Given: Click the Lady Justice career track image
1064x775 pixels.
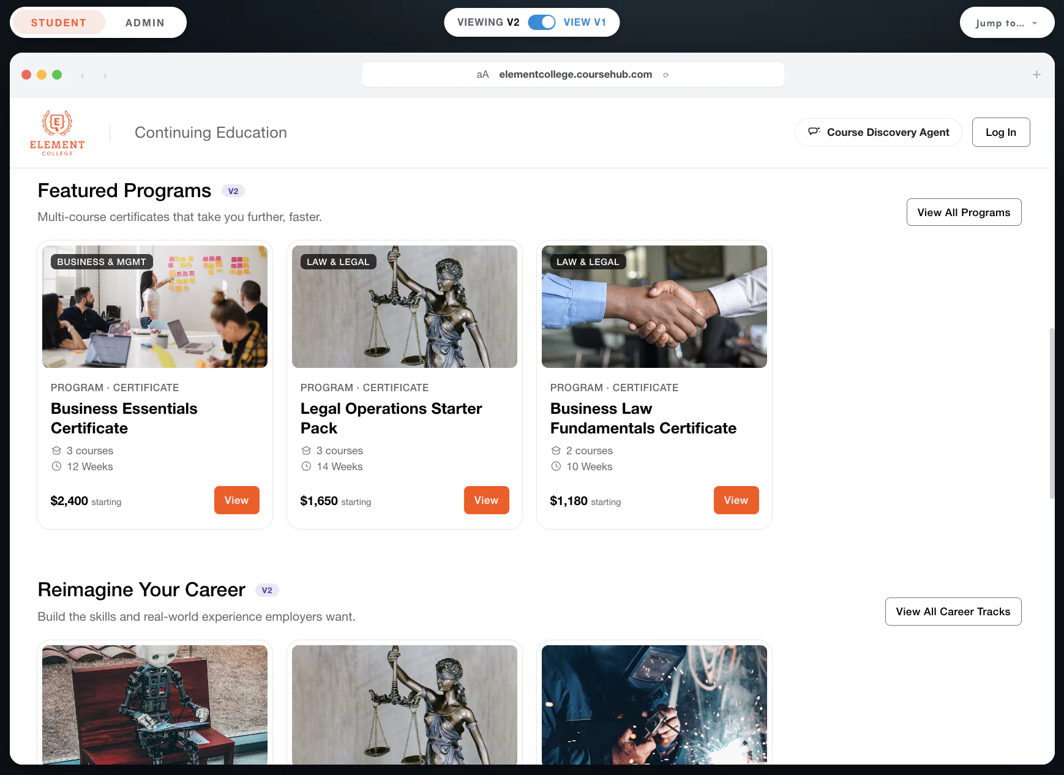Looking at the screenshot, I should click(405, 705).
